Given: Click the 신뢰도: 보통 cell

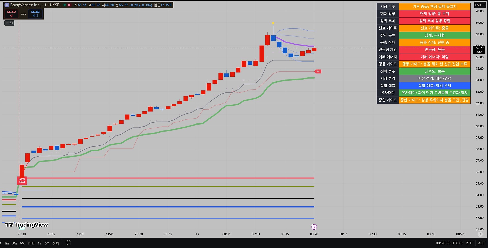Looking at the screenshot, I should click(435, 71).
